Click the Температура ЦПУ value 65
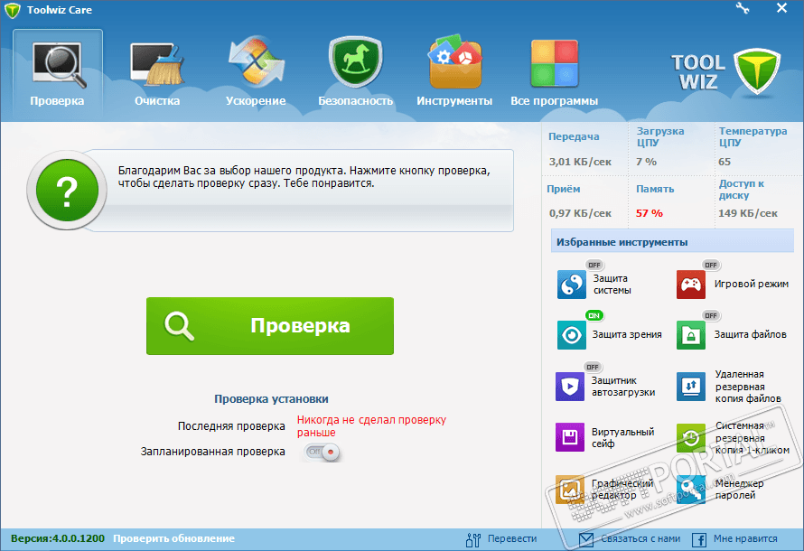Viewport: 804px width, 551px height. pyautogui.click(x=724, y=162)
